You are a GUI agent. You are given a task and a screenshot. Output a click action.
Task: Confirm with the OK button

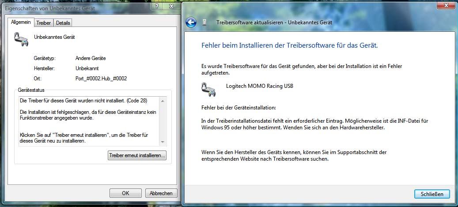(125, 193)
